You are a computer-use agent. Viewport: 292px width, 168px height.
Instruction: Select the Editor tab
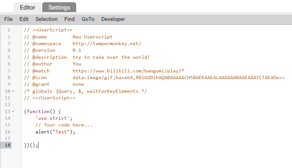(x=28, y=7)
